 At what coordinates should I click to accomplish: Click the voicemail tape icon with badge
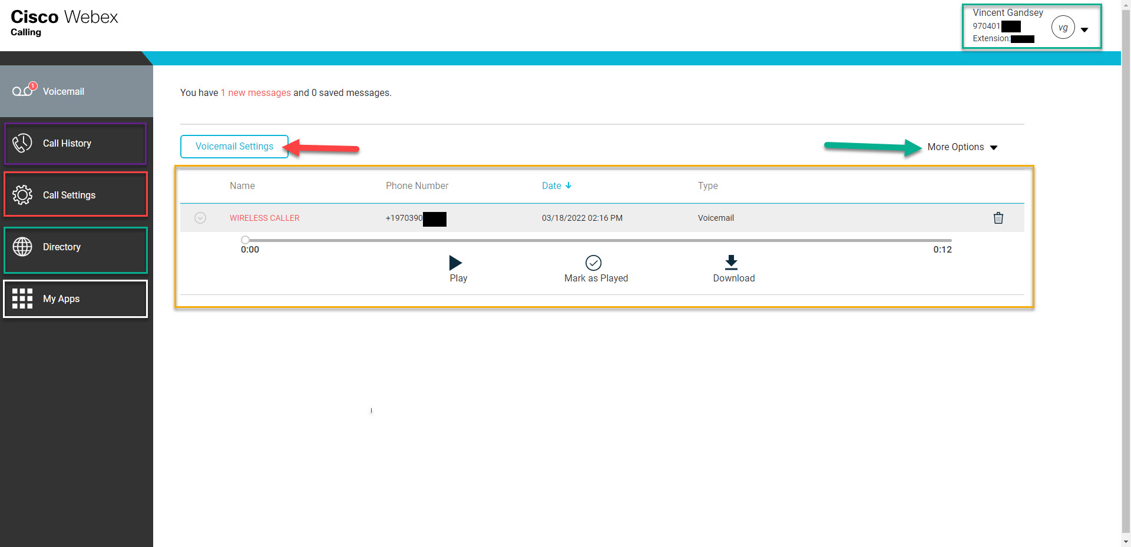coord(24,89)
